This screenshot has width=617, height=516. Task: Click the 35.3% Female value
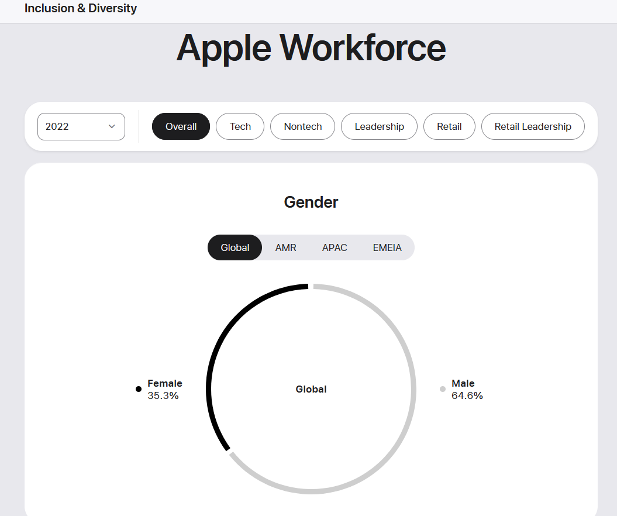pyautogui.click(x=163, y=395)
